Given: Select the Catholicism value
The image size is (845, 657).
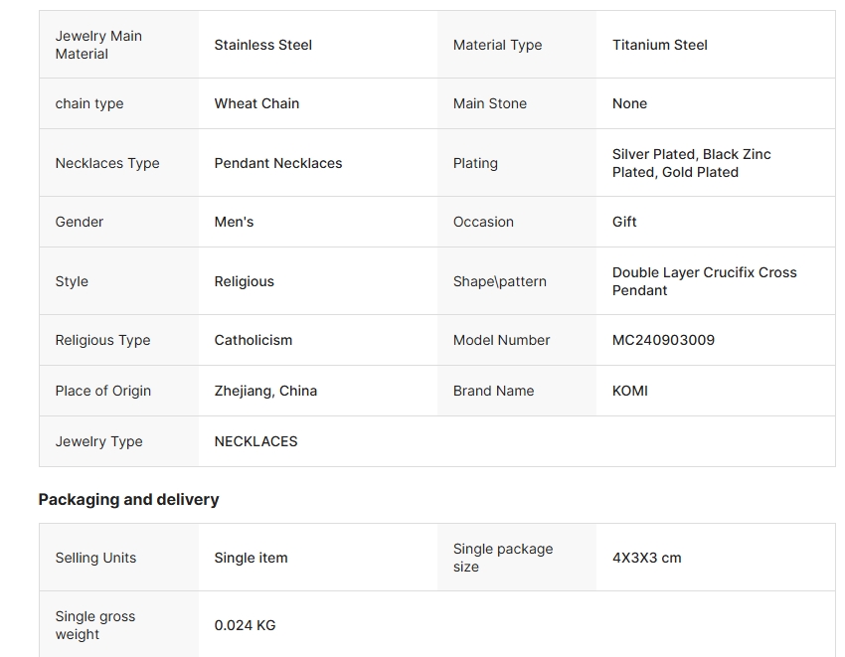Looking at the screenshot, I should 253,340.
